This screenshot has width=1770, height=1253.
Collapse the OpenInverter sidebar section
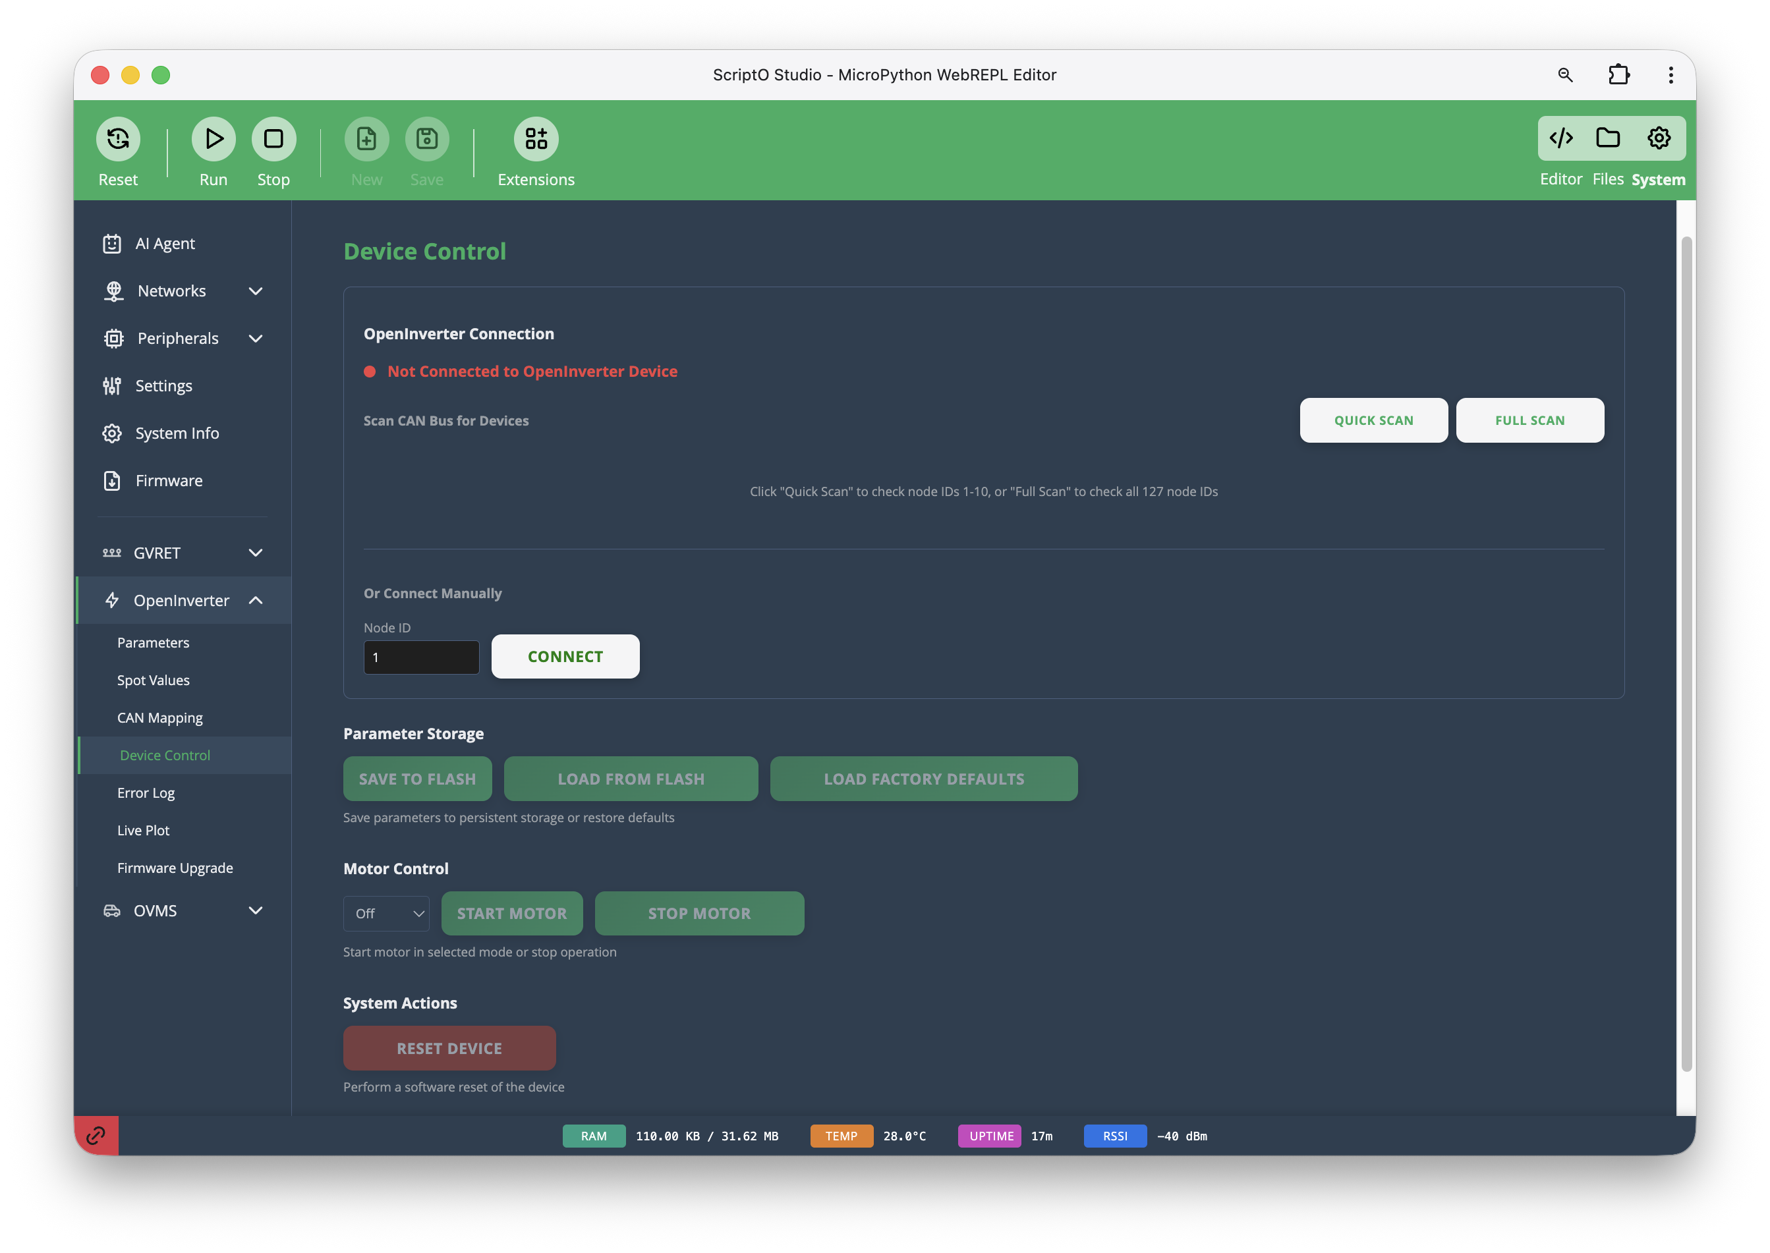click(x=183, y=600)
